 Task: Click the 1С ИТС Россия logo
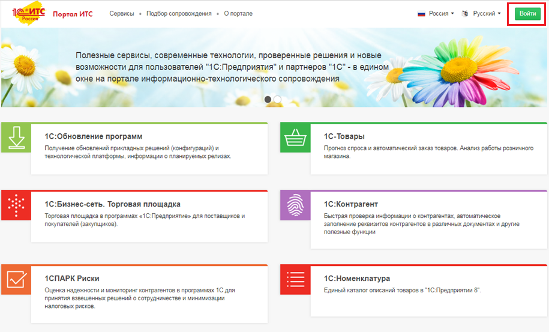tap(29, 14)
